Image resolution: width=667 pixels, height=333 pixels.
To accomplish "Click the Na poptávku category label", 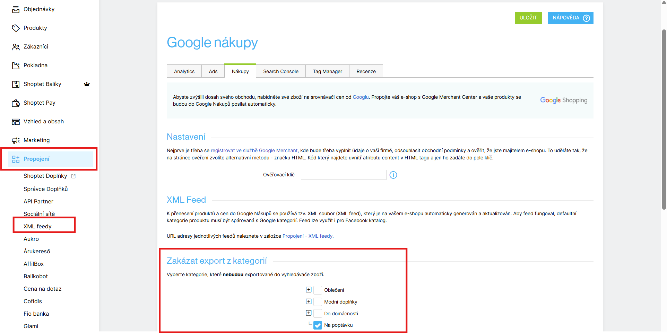I will [x=338, y=325].
